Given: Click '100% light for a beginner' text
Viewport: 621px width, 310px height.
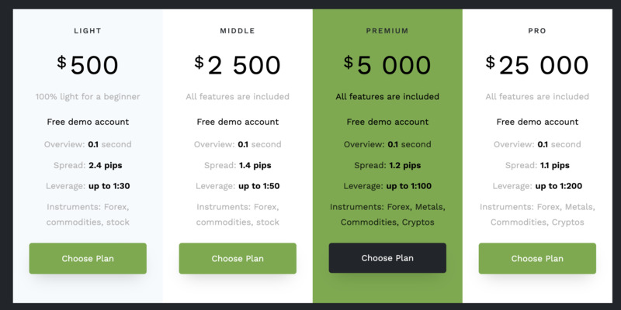Looking at the screenshot, I should coord(88,97).
